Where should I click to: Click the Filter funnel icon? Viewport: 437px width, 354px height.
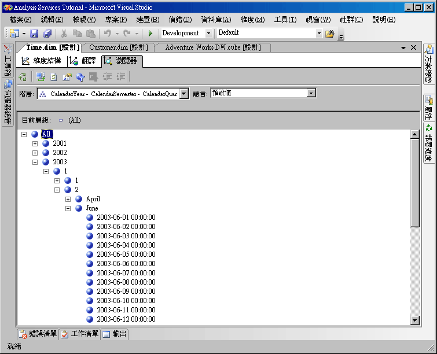coord(80,77)
